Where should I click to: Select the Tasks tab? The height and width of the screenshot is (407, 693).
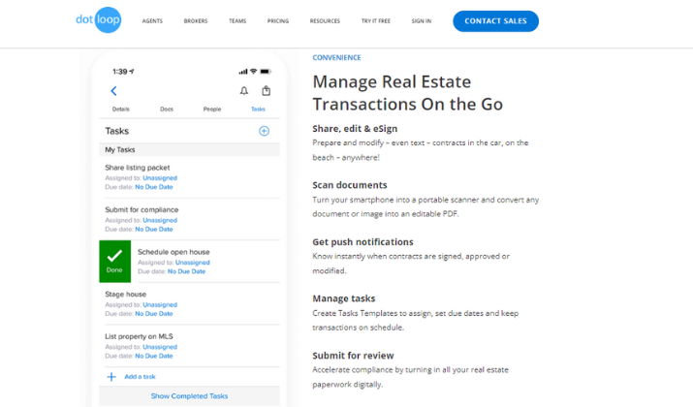[x=258, y=110]
